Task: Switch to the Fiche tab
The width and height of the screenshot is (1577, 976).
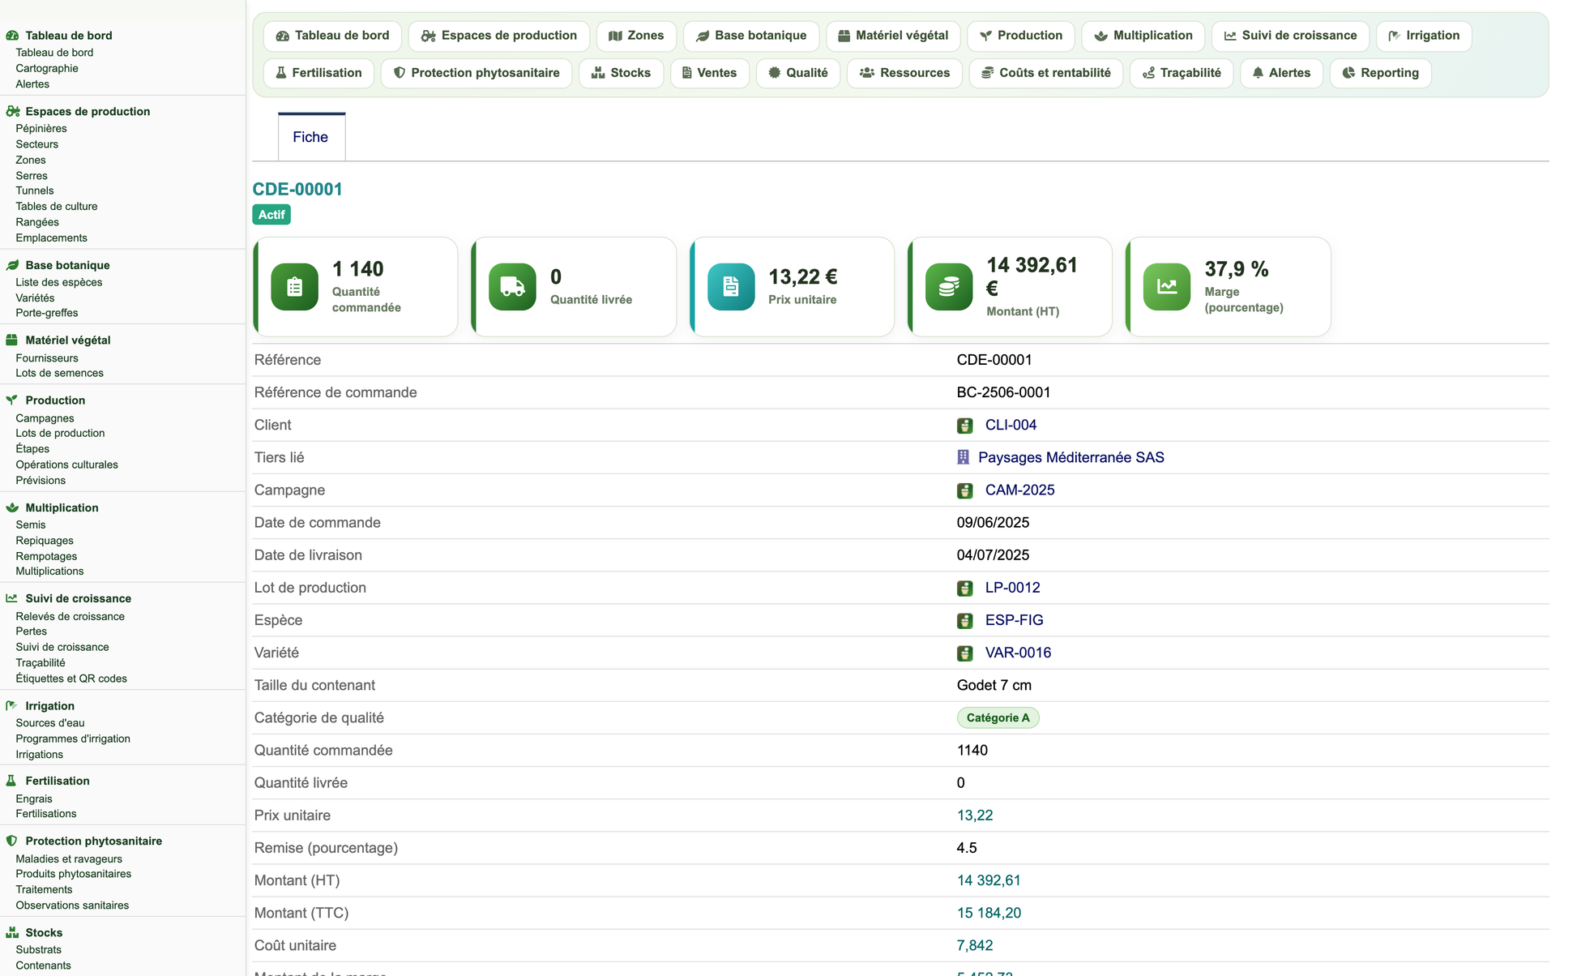Action: tap(311, 137)
